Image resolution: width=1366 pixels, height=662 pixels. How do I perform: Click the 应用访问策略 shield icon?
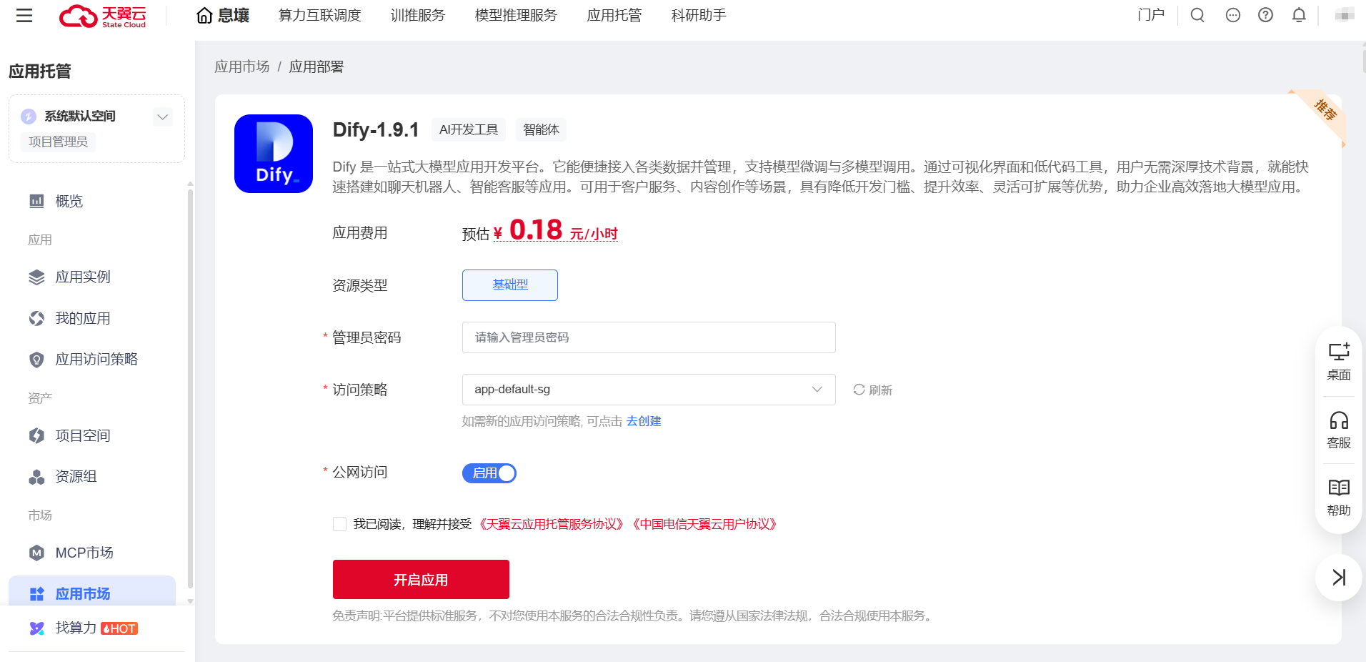coord(36,360)
